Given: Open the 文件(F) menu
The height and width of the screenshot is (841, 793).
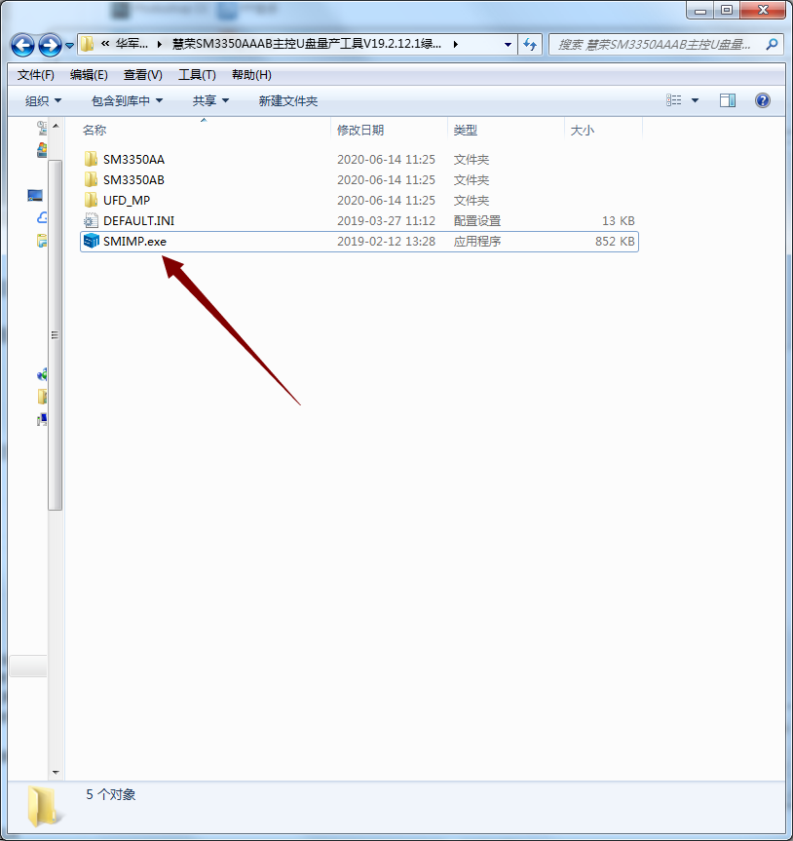Looking at the screenshot, I should 36,75.
